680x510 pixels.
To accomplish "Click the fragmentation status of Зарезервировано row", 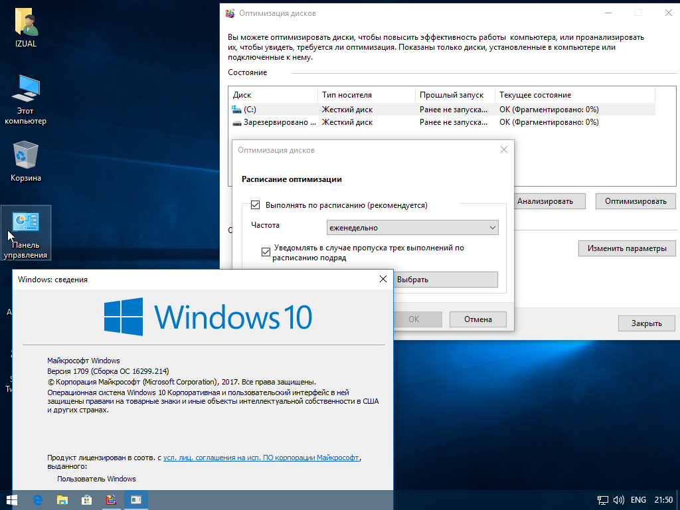I will point(549,122).
